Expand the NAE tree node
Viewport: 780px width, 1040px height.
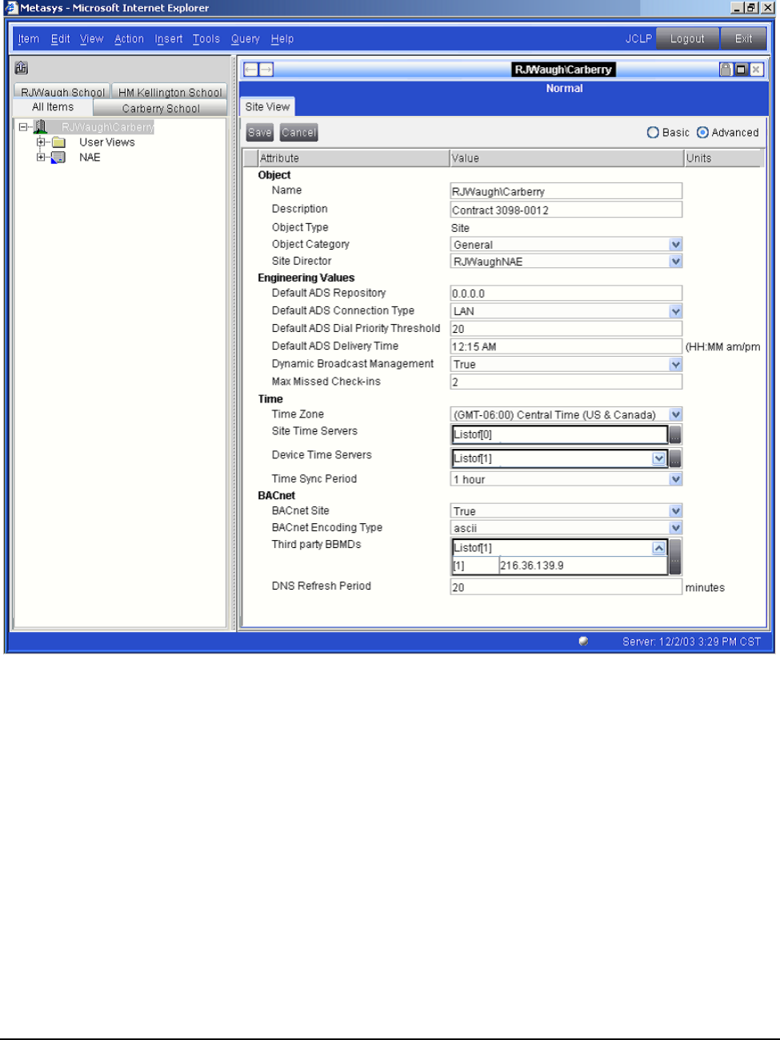pos(41,158)
